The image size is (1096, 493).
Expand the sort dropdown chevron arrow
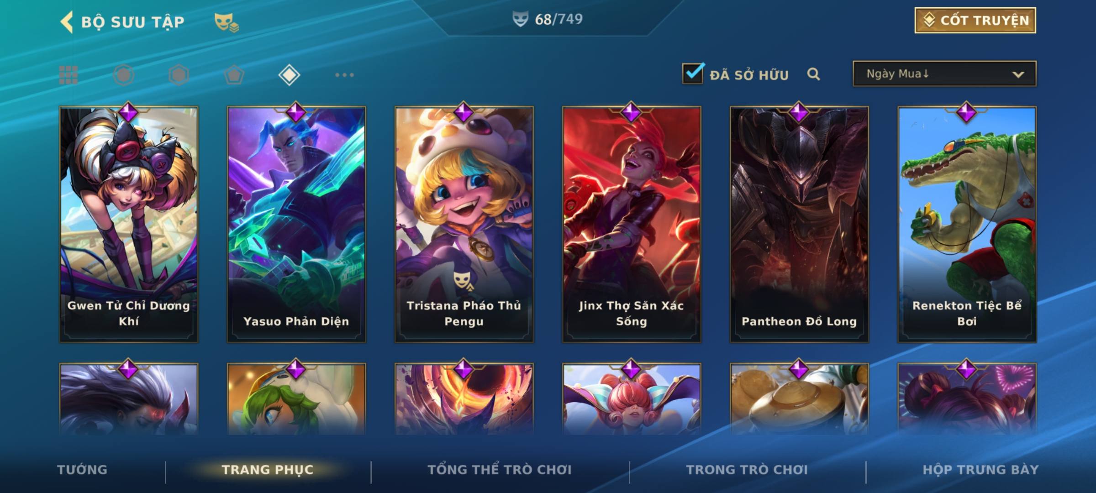(x=1018, y=74)
